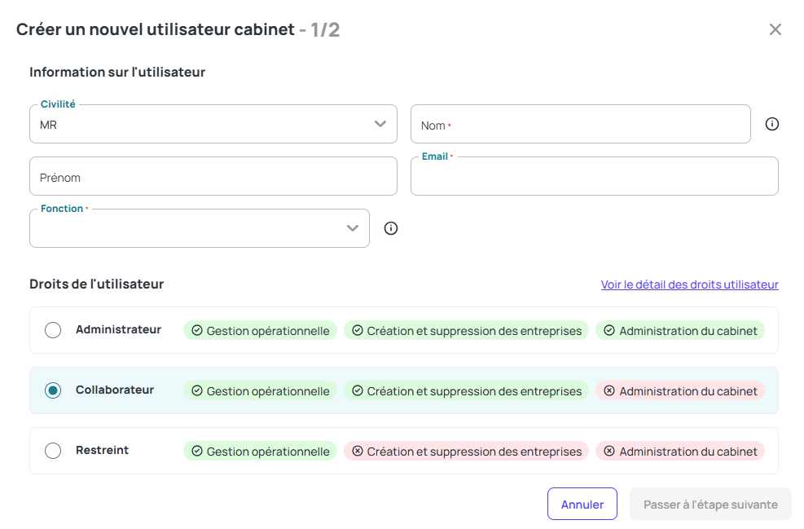Focus the Nom input field

(x=581, y=124)
